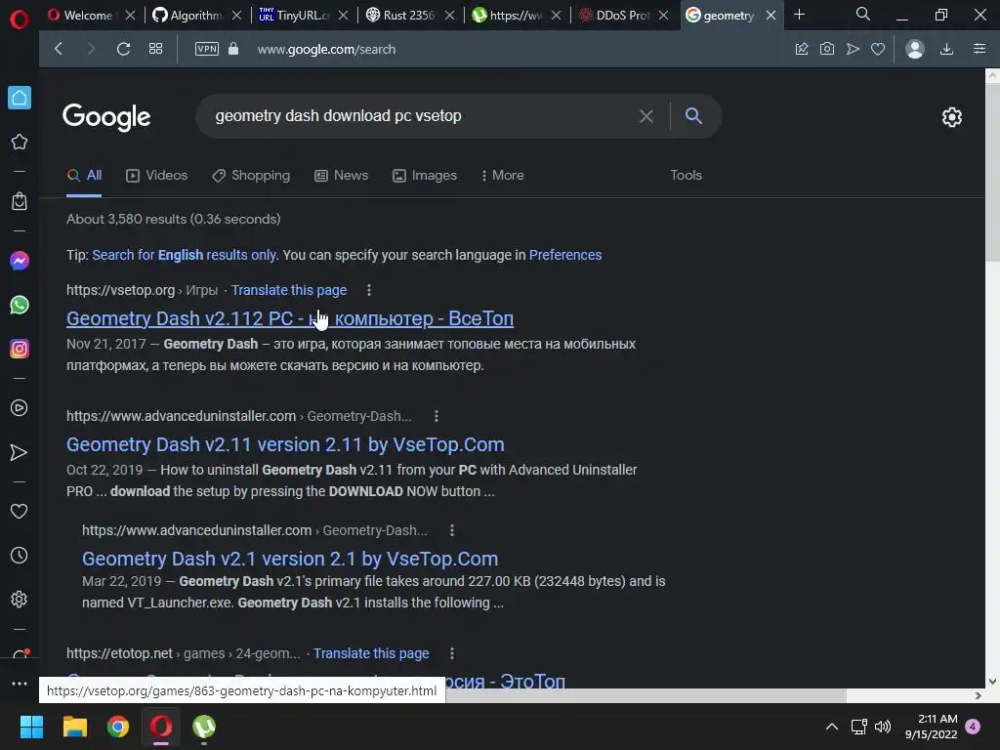The width and height of the screenshot is (1000, 750).
Task: Launch Messenger from the sidebar
Action: point(20,261)
